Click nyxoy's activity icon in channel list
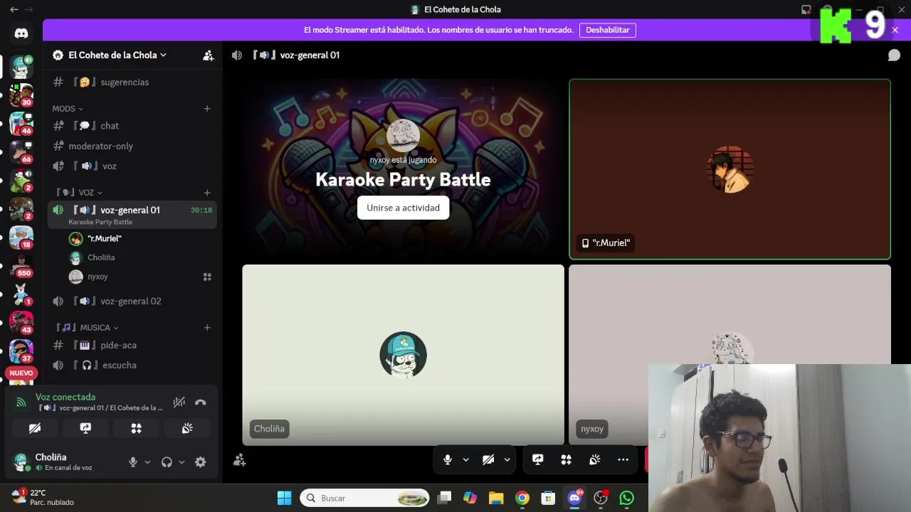Screen dimensions: 911x512 207,277
